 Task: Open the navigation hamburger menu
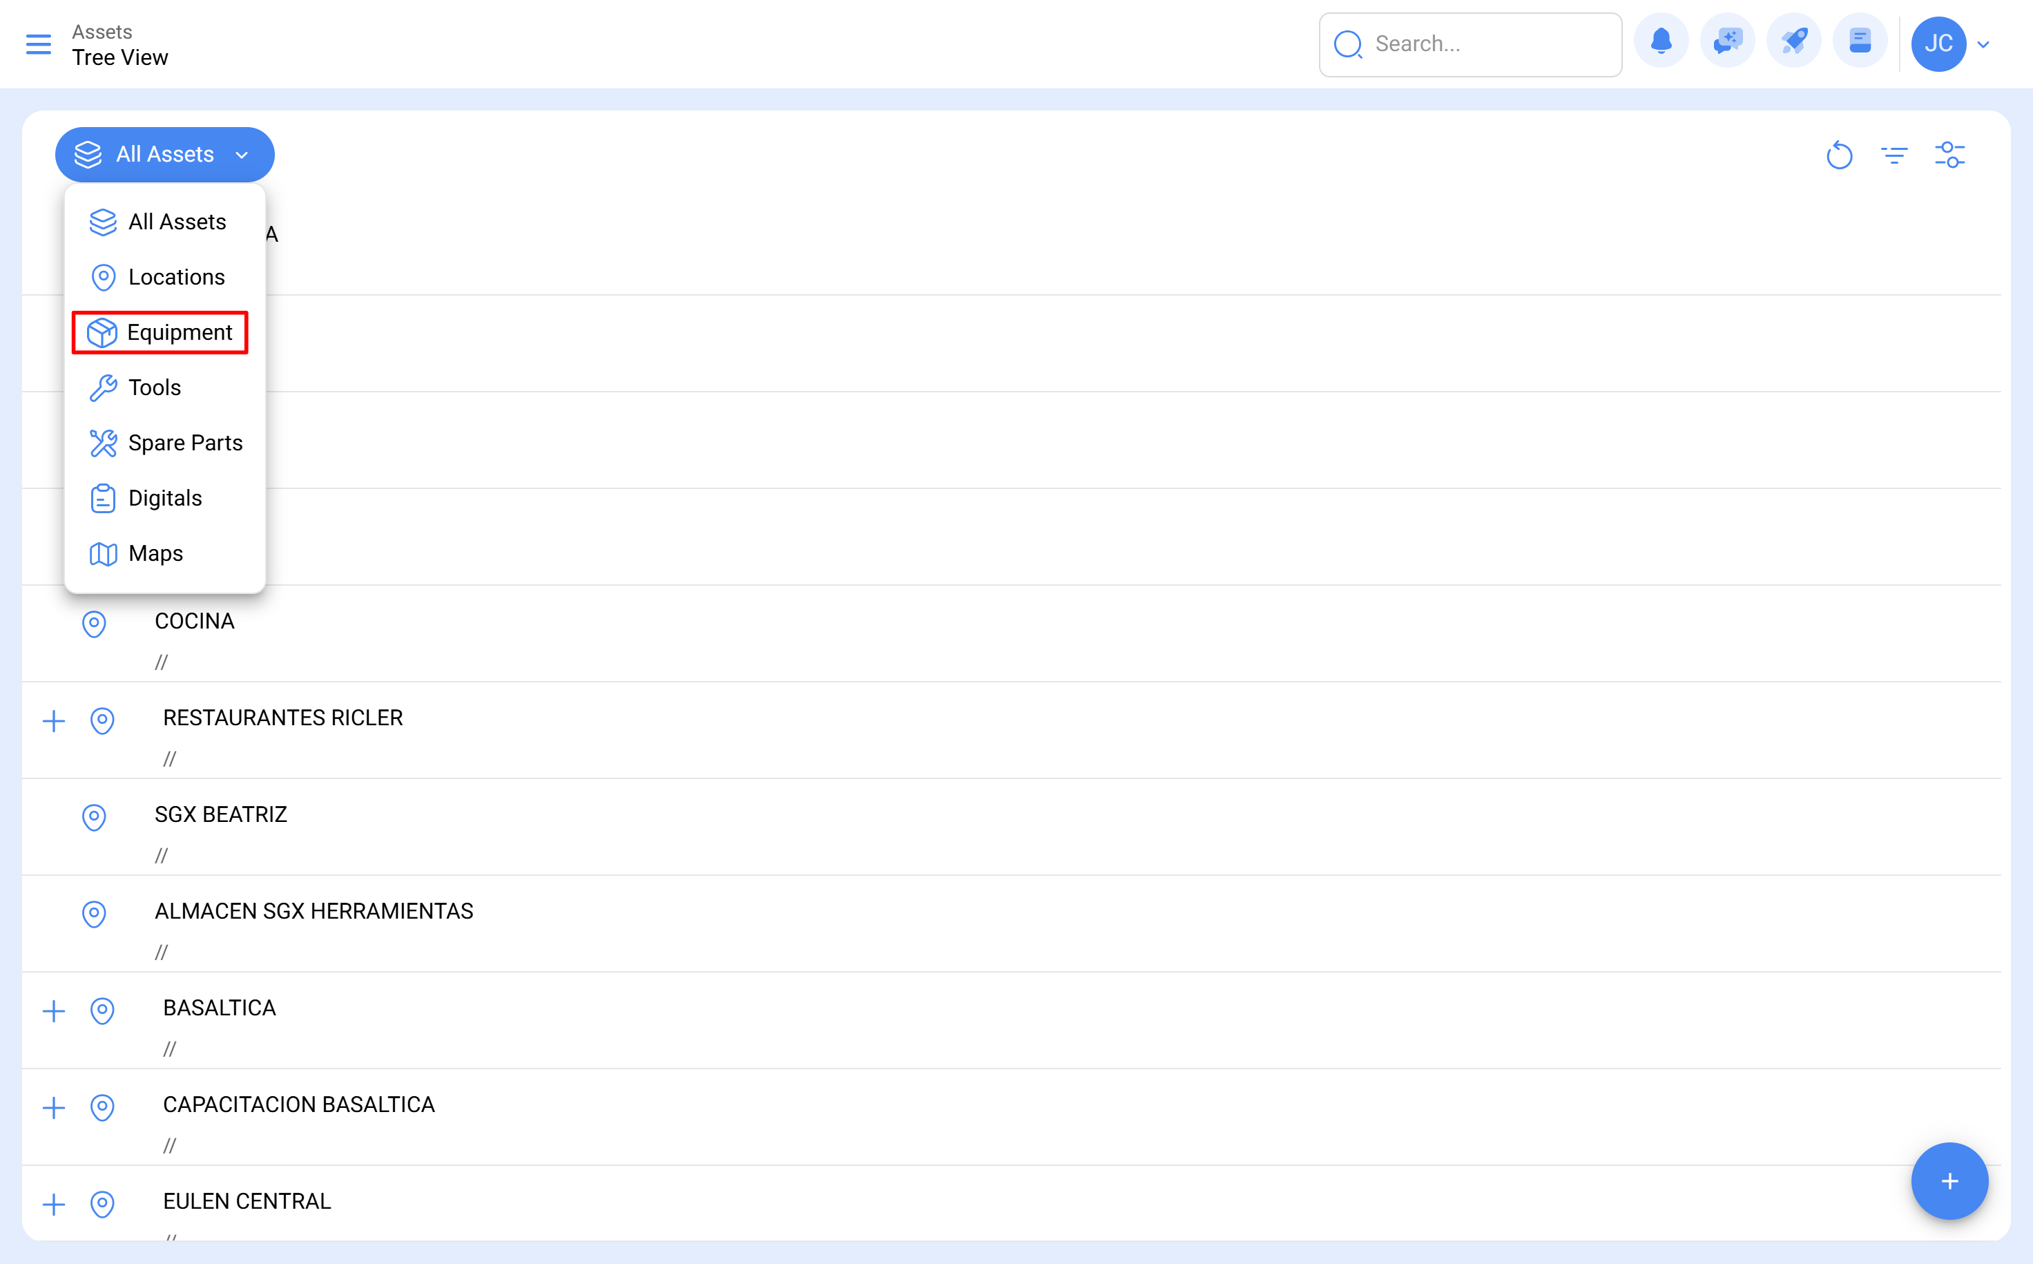tap(39, 44)
